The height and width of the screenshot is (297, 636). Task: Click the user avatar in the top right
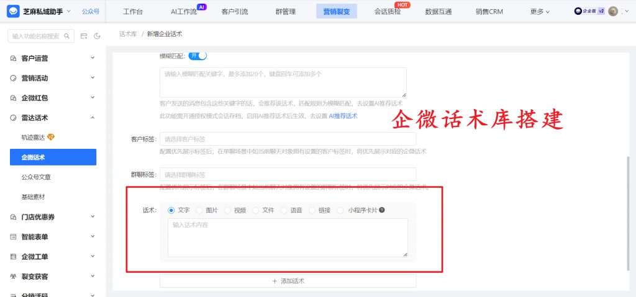click(613, 11)
